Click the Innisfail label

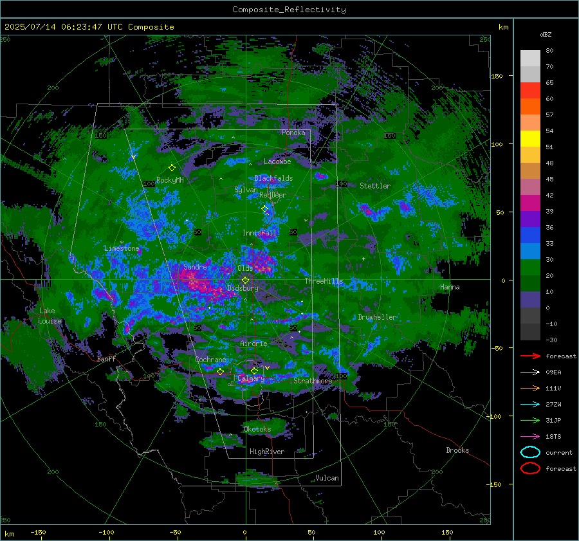click(260, 233)
